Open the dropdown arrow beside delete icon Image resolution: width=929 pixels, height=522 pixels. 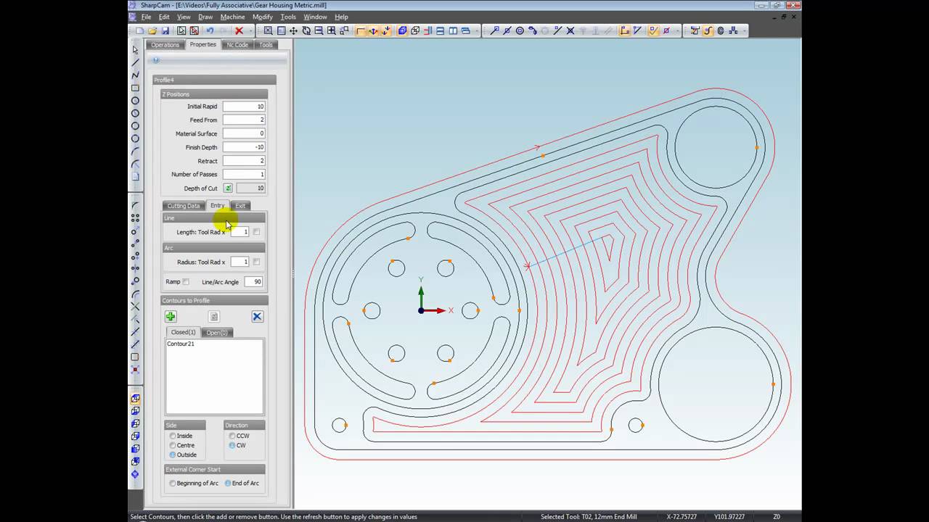(250, 30)
